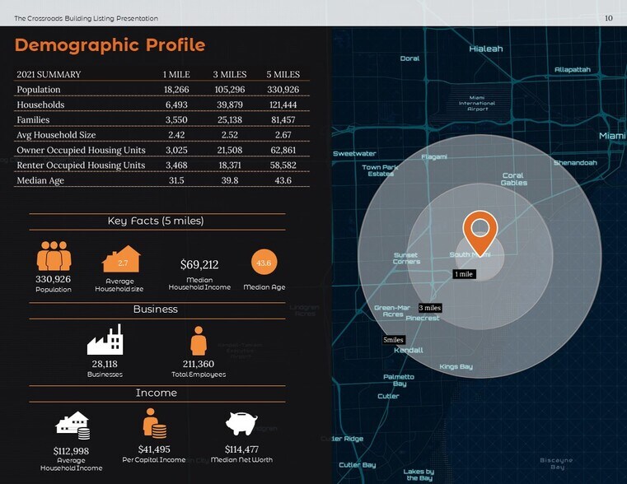Select the 3 miles radius label
This screenshot has width=627, height=484.
coord(429,308)
